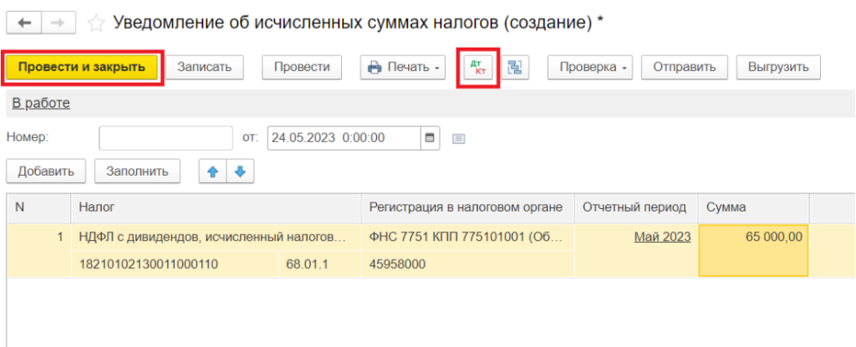Click the comment icon next to date
The width and height of the screenshot is (856, 347).
[x=458, y=139]
